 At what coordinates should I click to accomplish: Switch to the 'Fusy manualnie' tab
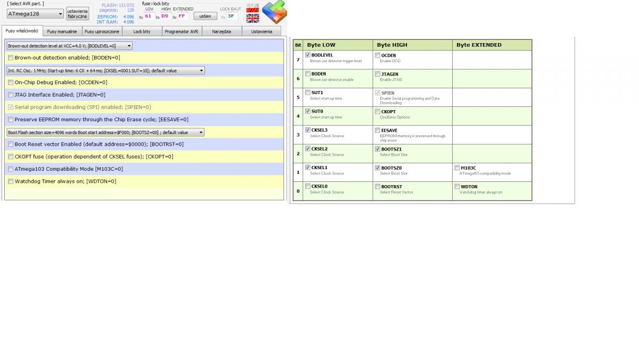pos(62,31)
